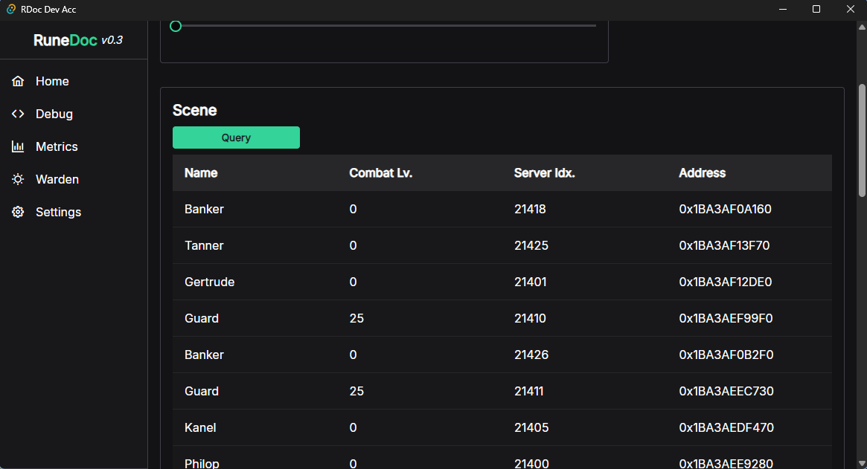Click the Metrics bar chart icon
Screen dimensions: 867x469
(x=18, y=146)
